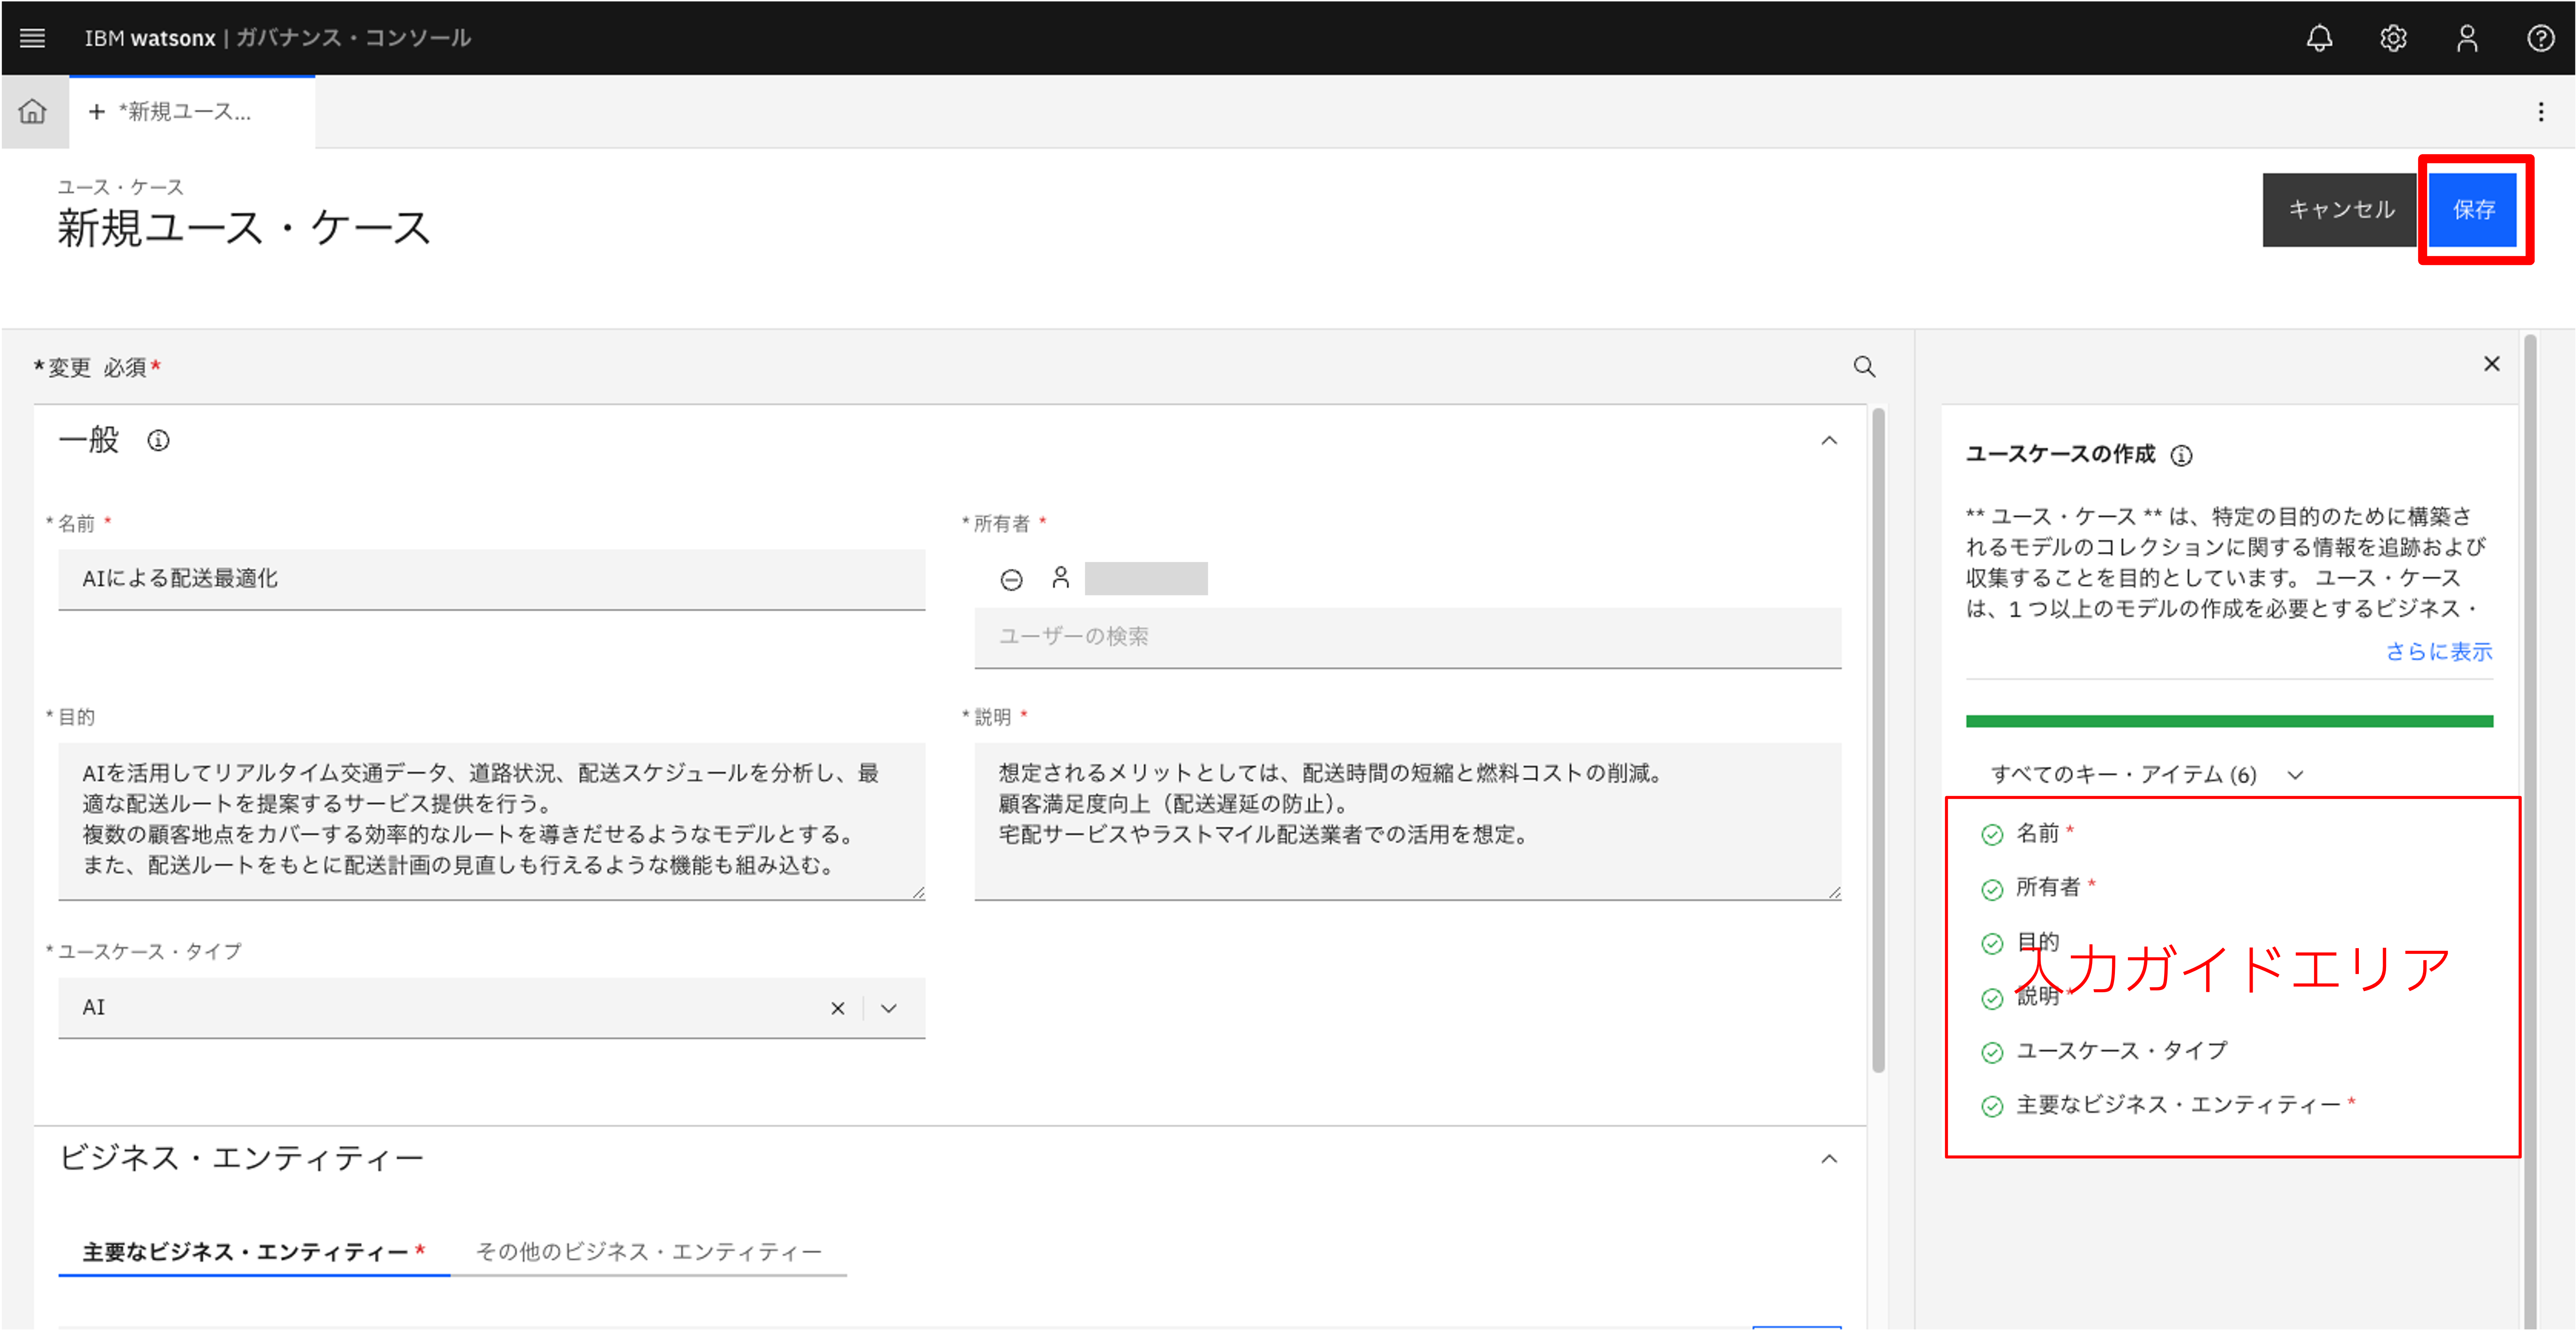This screenshot has width=2576, height=1331.
Task: Switch to その他のビジネス・エンティティー tab
Action: tap(648, 1251)
